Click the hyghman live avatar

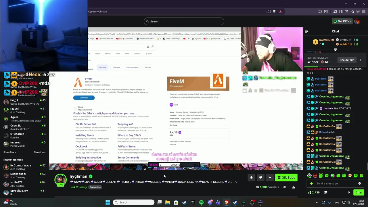click(x=61, y=180)
